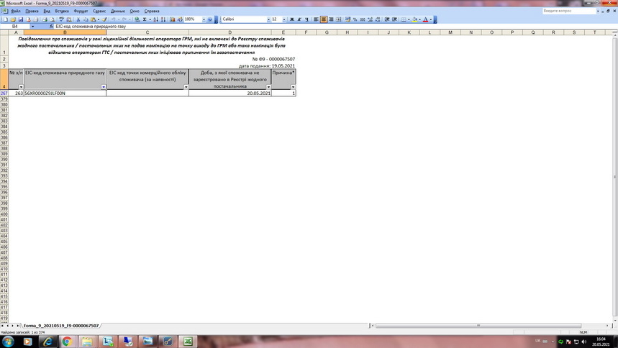The image size is (618, 348).
Task: Click the AutoSum sigma icon
Action: (x=145, y=19)
